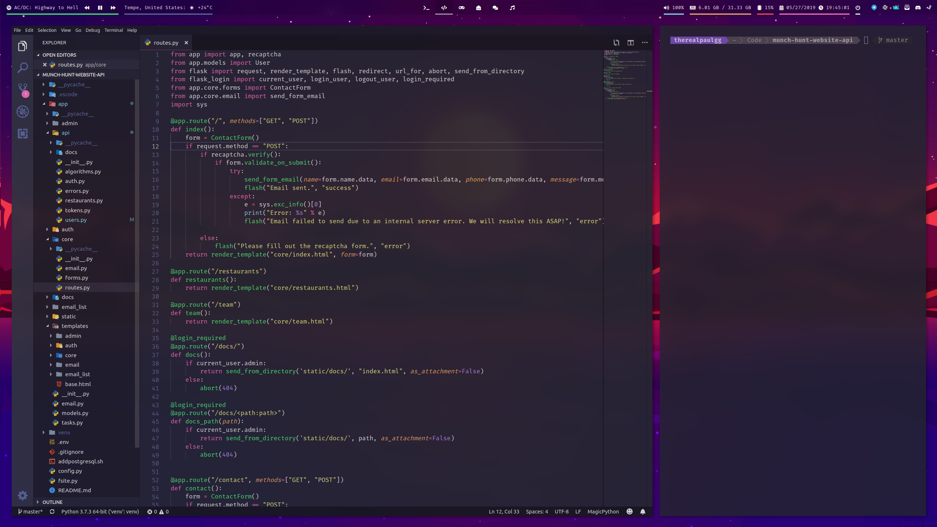The image size is (937, 527).
Task: Open Telegram from the system tray
Action: click(x=874, y=8)
